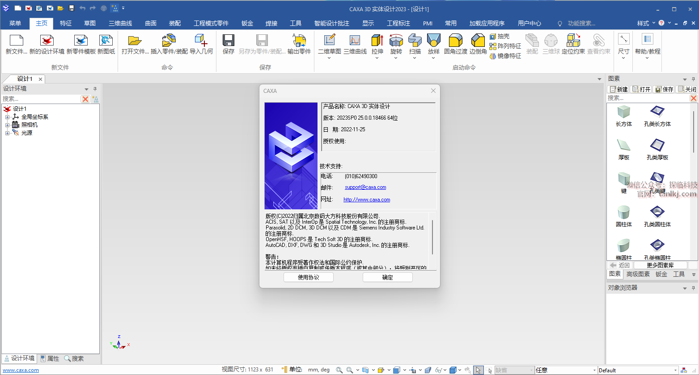Click the 二维草图 sketch icon
Viewport: 699px width, 375px height.
point(329,41)
